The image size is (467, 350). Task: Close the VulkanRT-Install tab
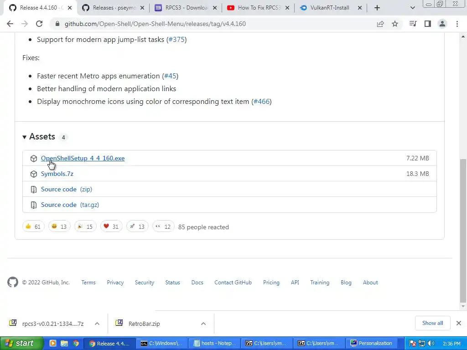360,8
